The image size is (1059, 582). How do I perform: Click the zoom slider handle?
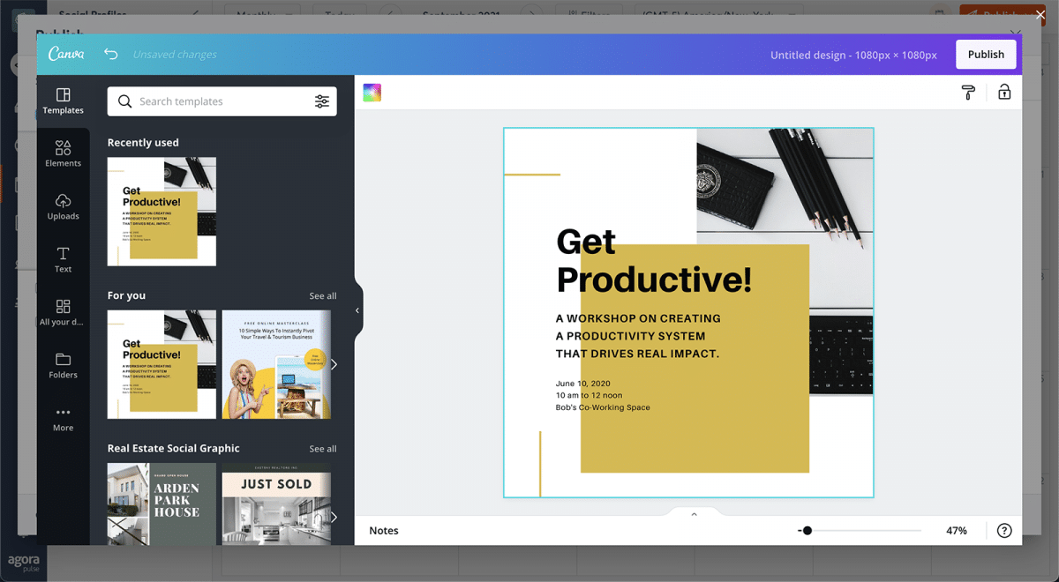pos(807,531)
